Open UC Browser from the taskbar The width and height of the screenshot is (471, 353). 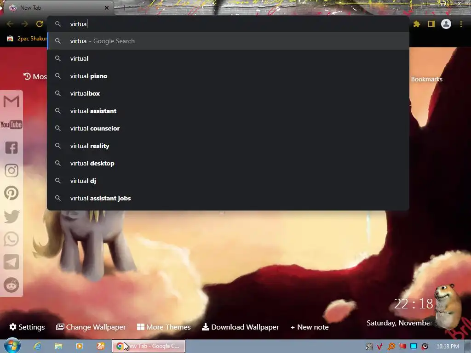point(101,346)
